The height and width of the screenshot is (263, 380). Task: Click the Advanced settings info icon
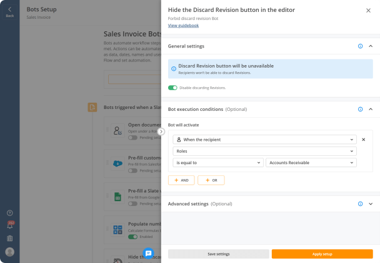coord(361,204)
